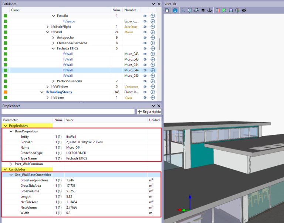Click the target icon in IfcWindow row
The image size is (284, 223).
153,86
